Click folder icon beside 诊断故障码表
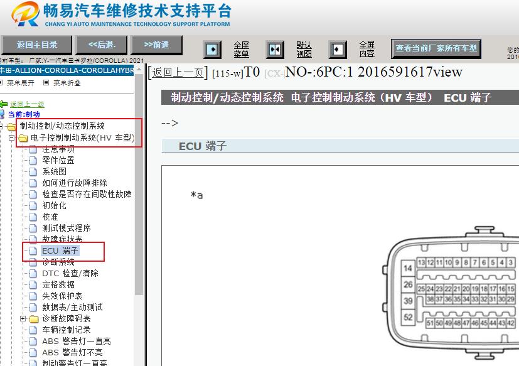The height and width of the screenshot is (366, 519). point(34,319)
